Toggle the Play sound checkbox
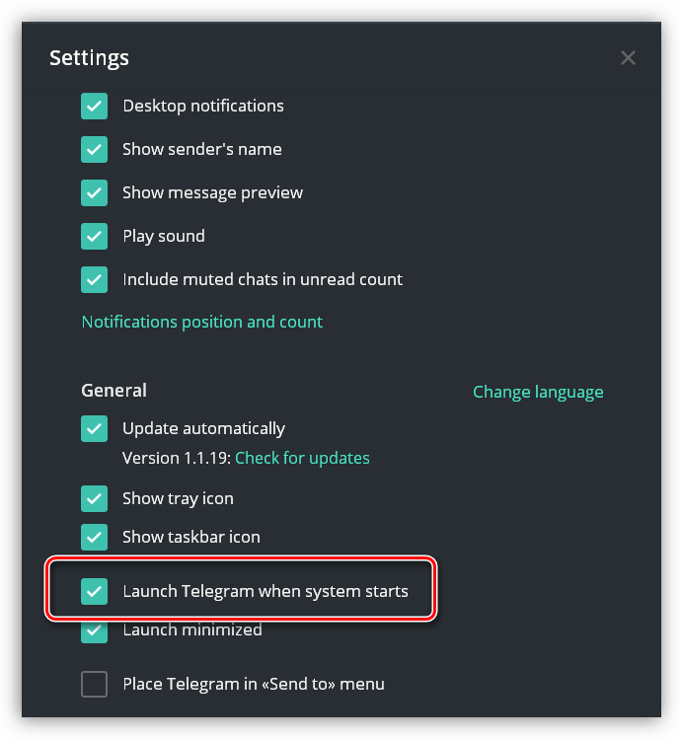The image size is (683, 739). coord(95,237)
